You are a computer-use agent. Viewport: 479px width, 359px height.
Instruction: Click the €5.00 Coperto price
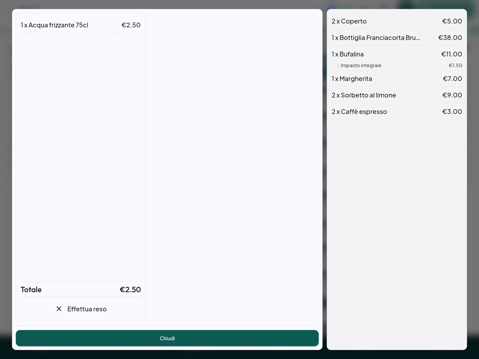pyautogui.click(x=452, y=21)
